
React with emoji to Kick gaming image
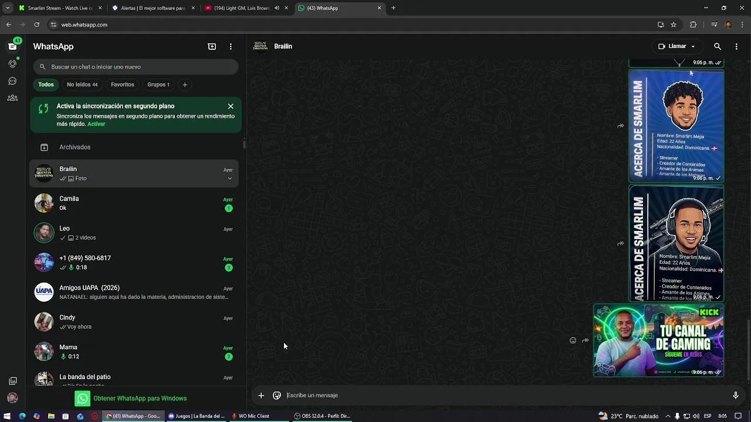[x=573, y=340]
